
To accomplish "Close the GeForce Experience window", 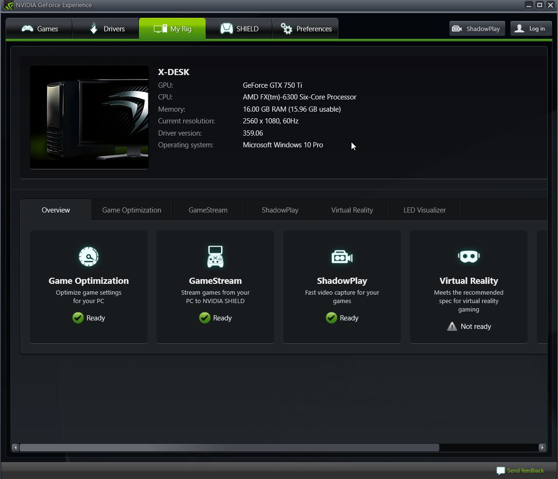I will 550,5.
